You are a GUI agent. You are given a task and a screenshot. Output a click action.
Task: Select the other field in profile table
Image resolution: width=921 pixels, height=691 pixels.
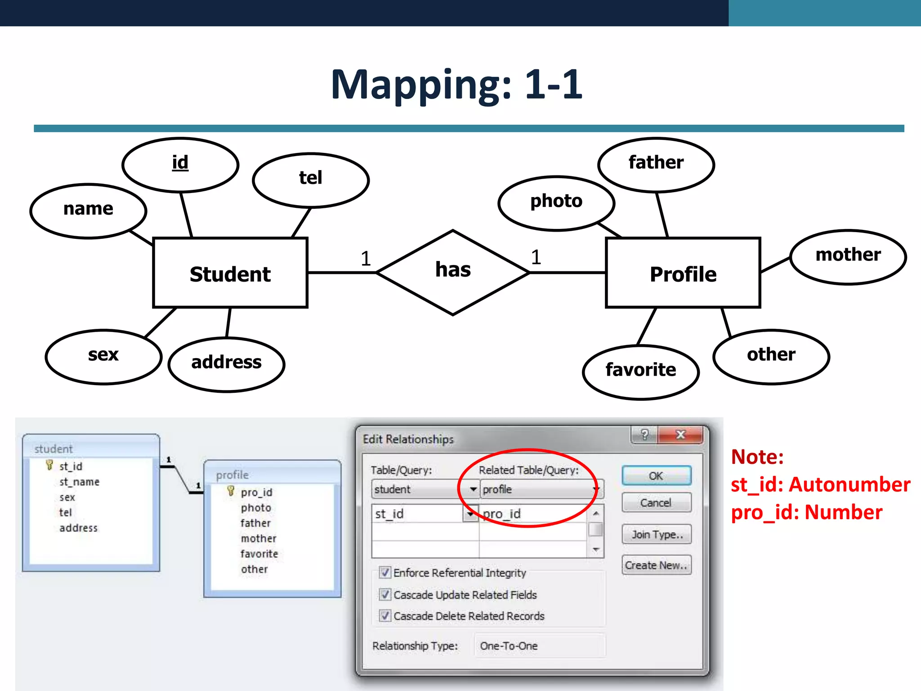click(x=255, y=569)
